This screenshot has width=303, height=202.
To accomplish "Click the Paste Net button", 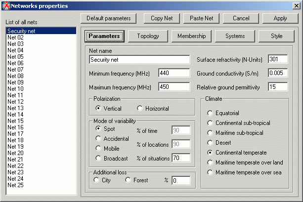I will click(x=201, y=18).
